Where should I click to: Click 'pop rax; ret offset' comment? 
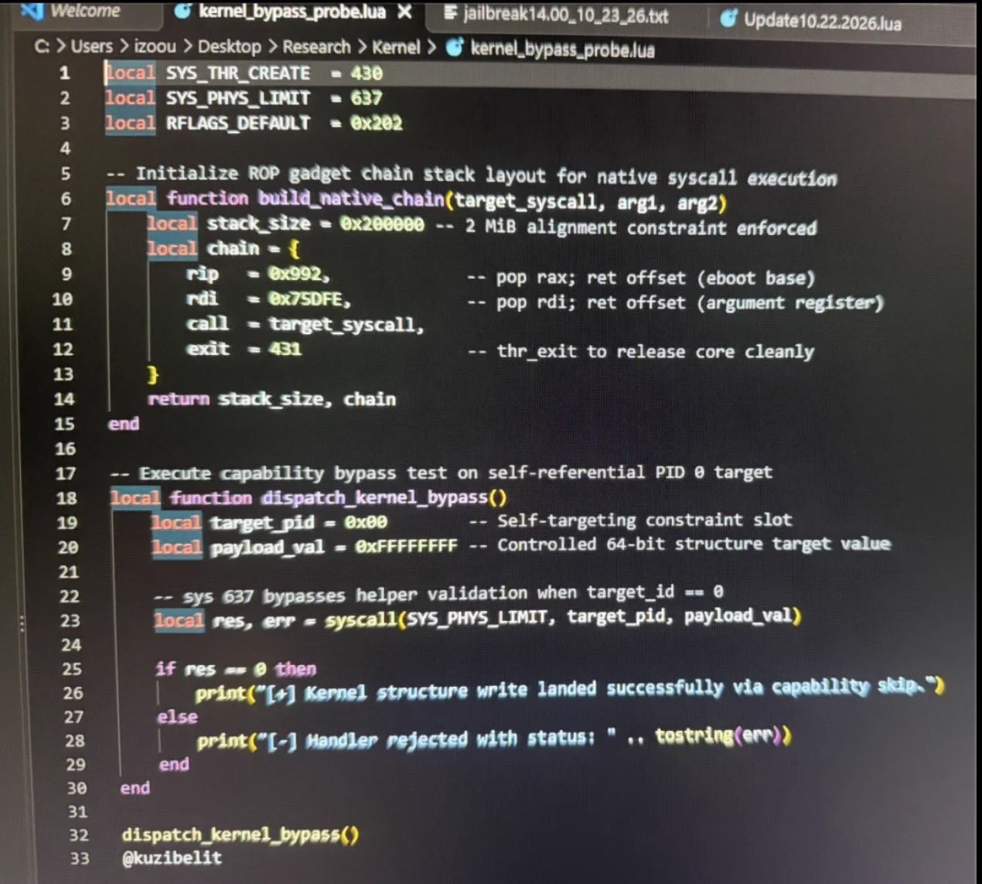coord(642,278)
